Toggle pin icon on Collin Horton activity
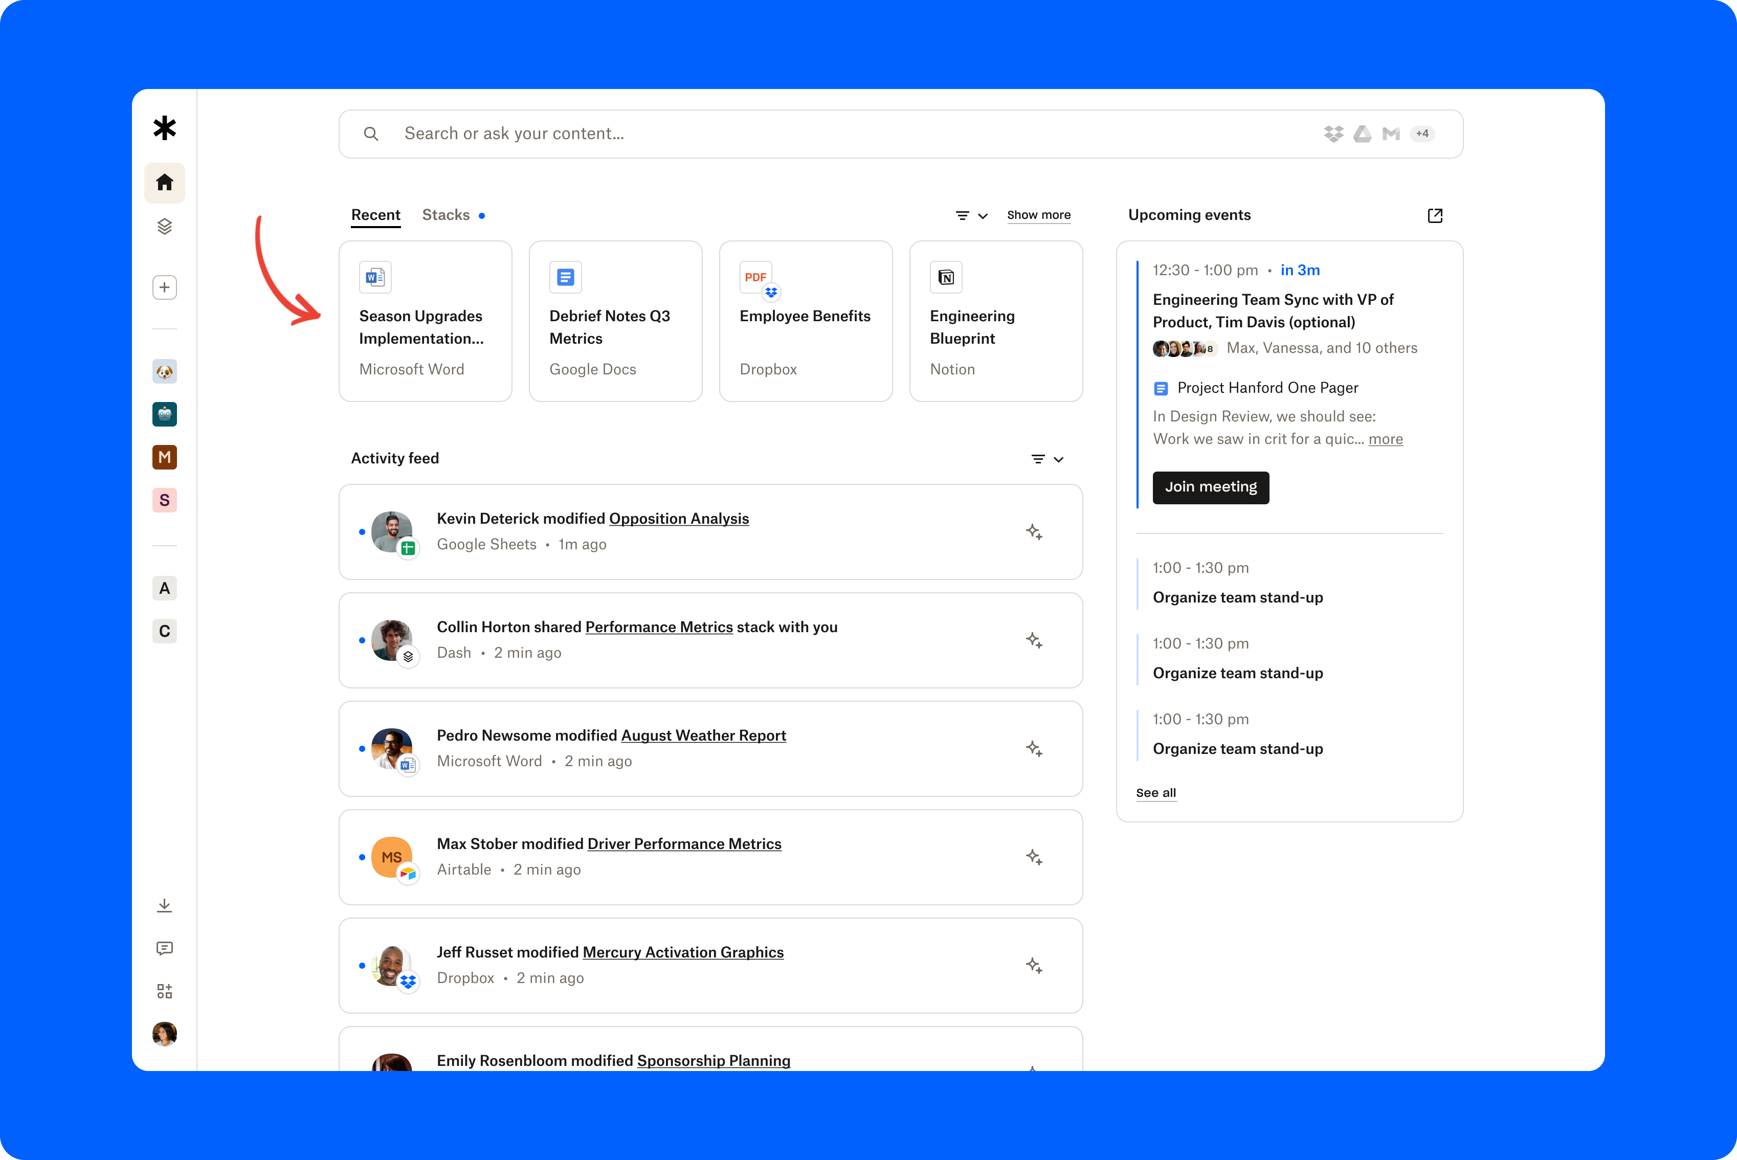Image resolution: width=1737 pixels, height=1160 pixels. [1033, 638]
